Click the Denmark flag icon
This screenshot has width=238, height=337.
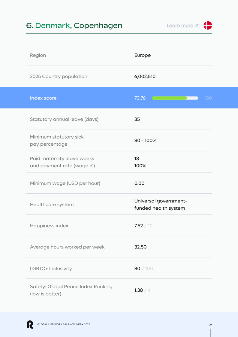point(208,26)
